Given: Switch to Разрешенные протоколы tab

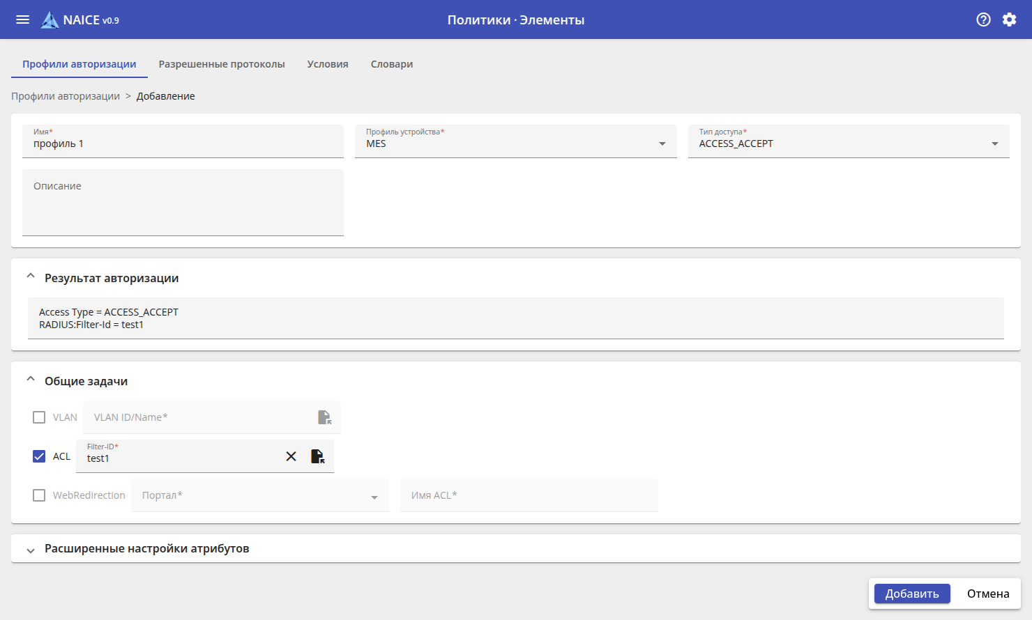Looking at the screenshot, I should point(222,64).
